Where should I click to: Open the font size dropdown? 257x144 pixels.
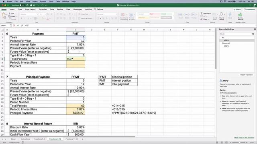[45, 14]
